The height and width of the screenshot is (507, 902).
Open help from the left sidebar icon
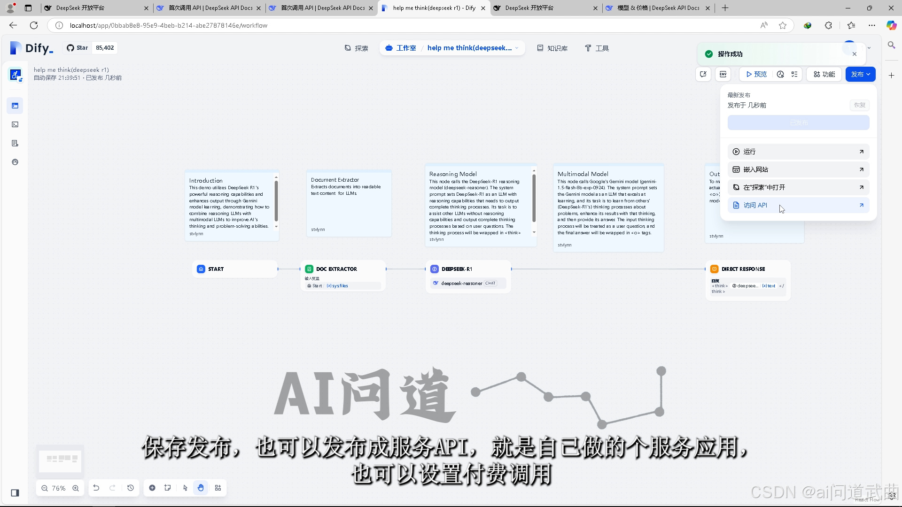pyautogui.click(x=16, y=161)
